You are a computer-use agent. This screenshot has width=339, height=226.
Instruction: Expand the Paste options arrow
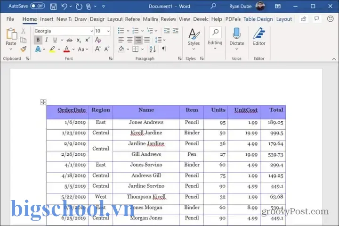pos(11,50)
